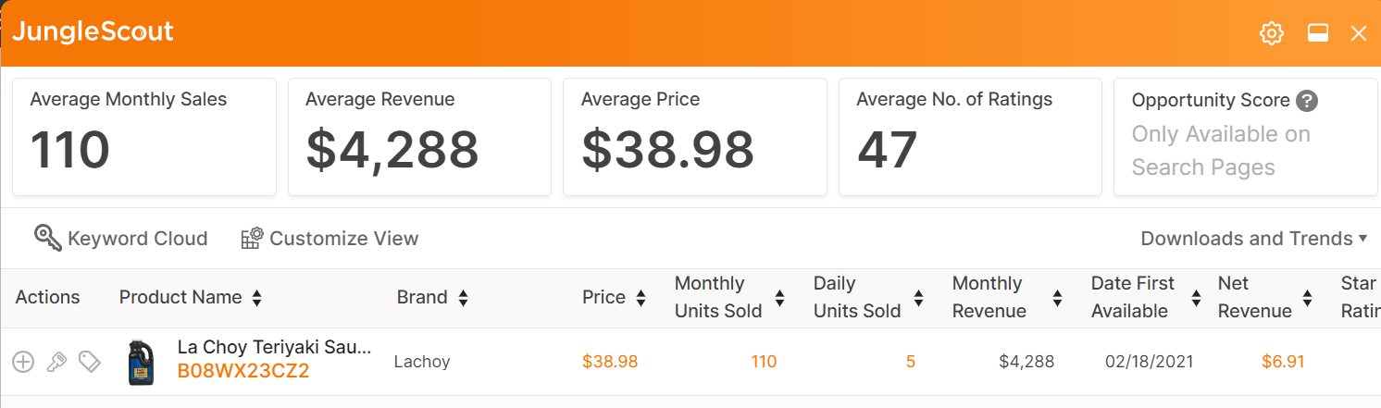Open ASIN link B08WX23CZ2
This screenshot has width=1381, height=408.
pyautogui.click(x=243, y=372)
